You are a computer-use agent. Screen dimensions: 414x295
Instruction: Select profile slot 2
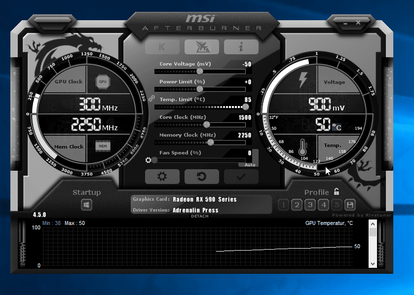pos(297,205)
